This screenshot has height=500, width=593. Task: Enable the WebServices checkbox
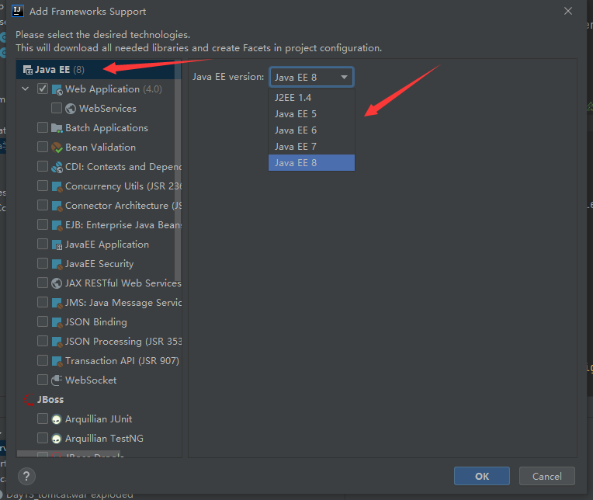(57, 108)
